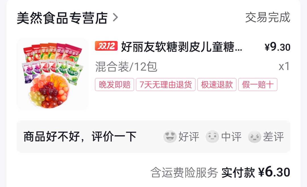Viewport: 307px width, 187px height.
Task: Click the neutral face emoji for 中评
Action: pyautogui.click(x=212, y=137)
